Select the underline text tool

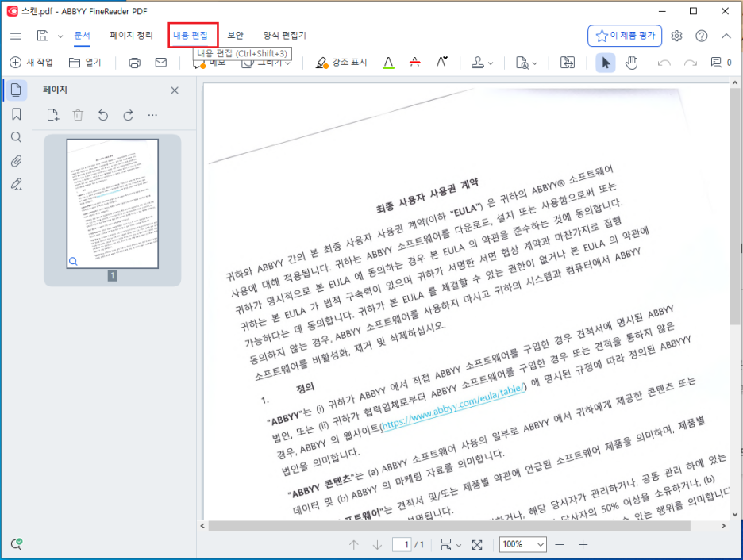[x=388, y=63]
